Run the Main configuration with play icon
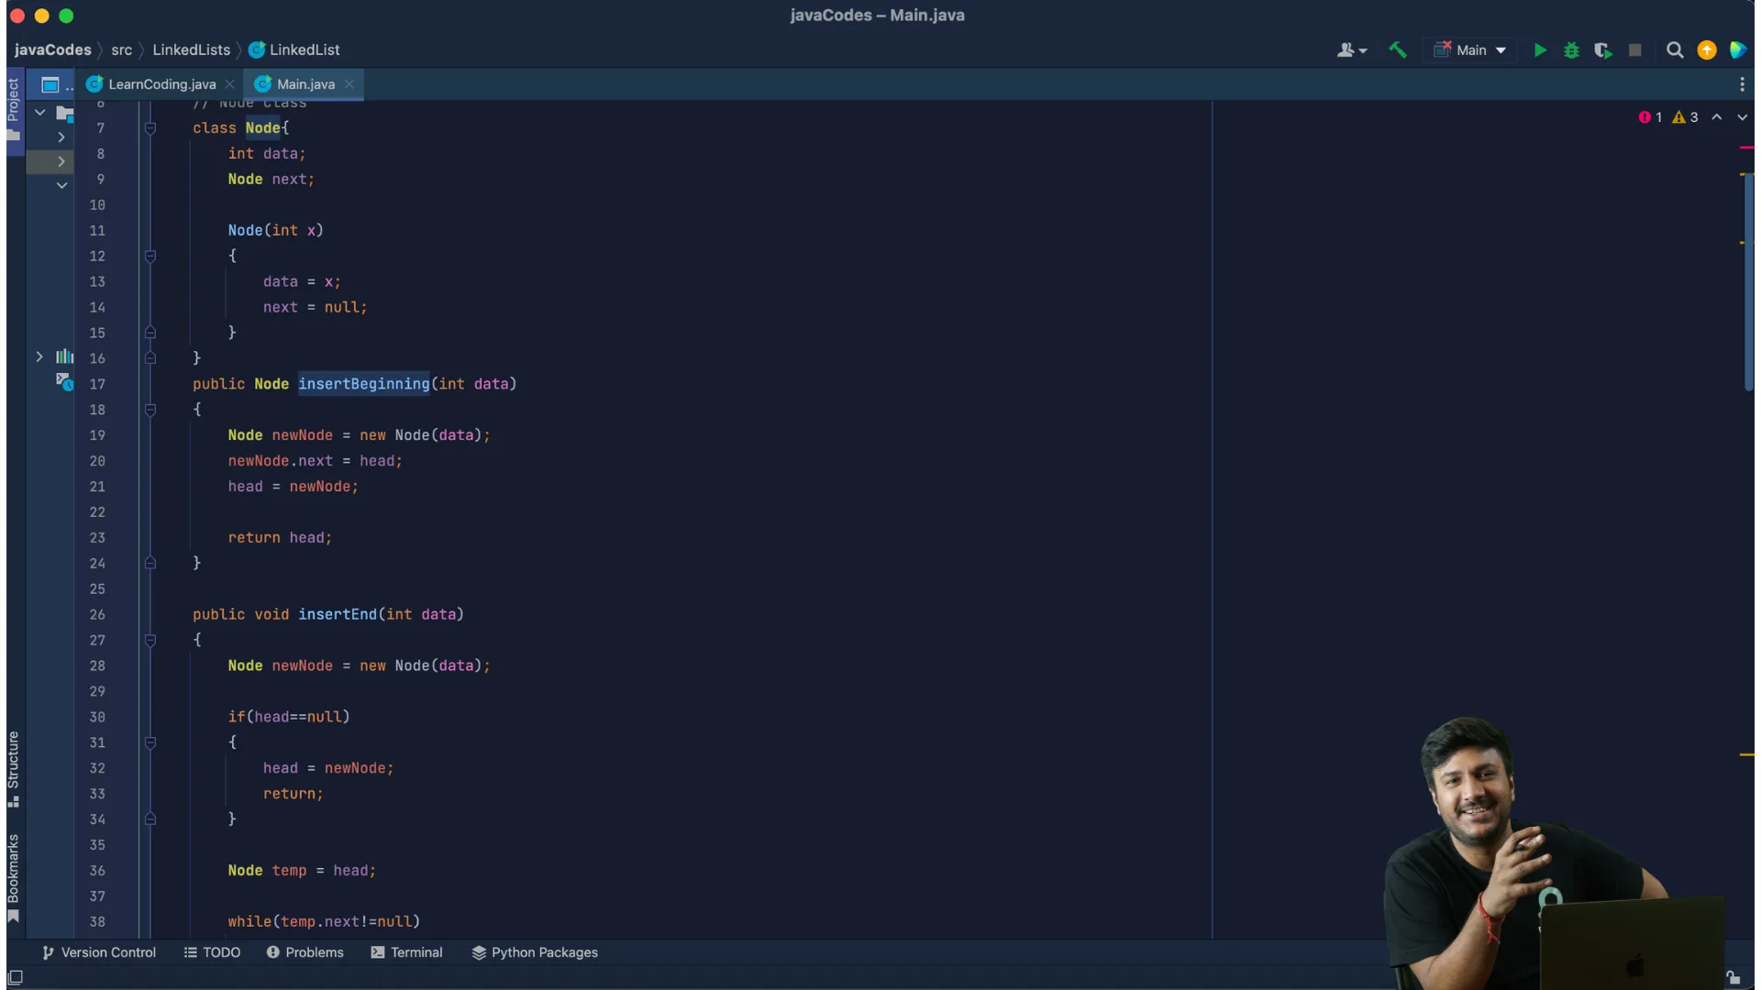 1540,50
